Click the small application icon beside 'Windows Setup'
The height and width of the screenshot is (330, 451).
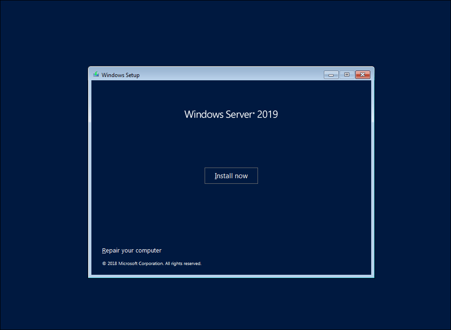click(96, 74)
